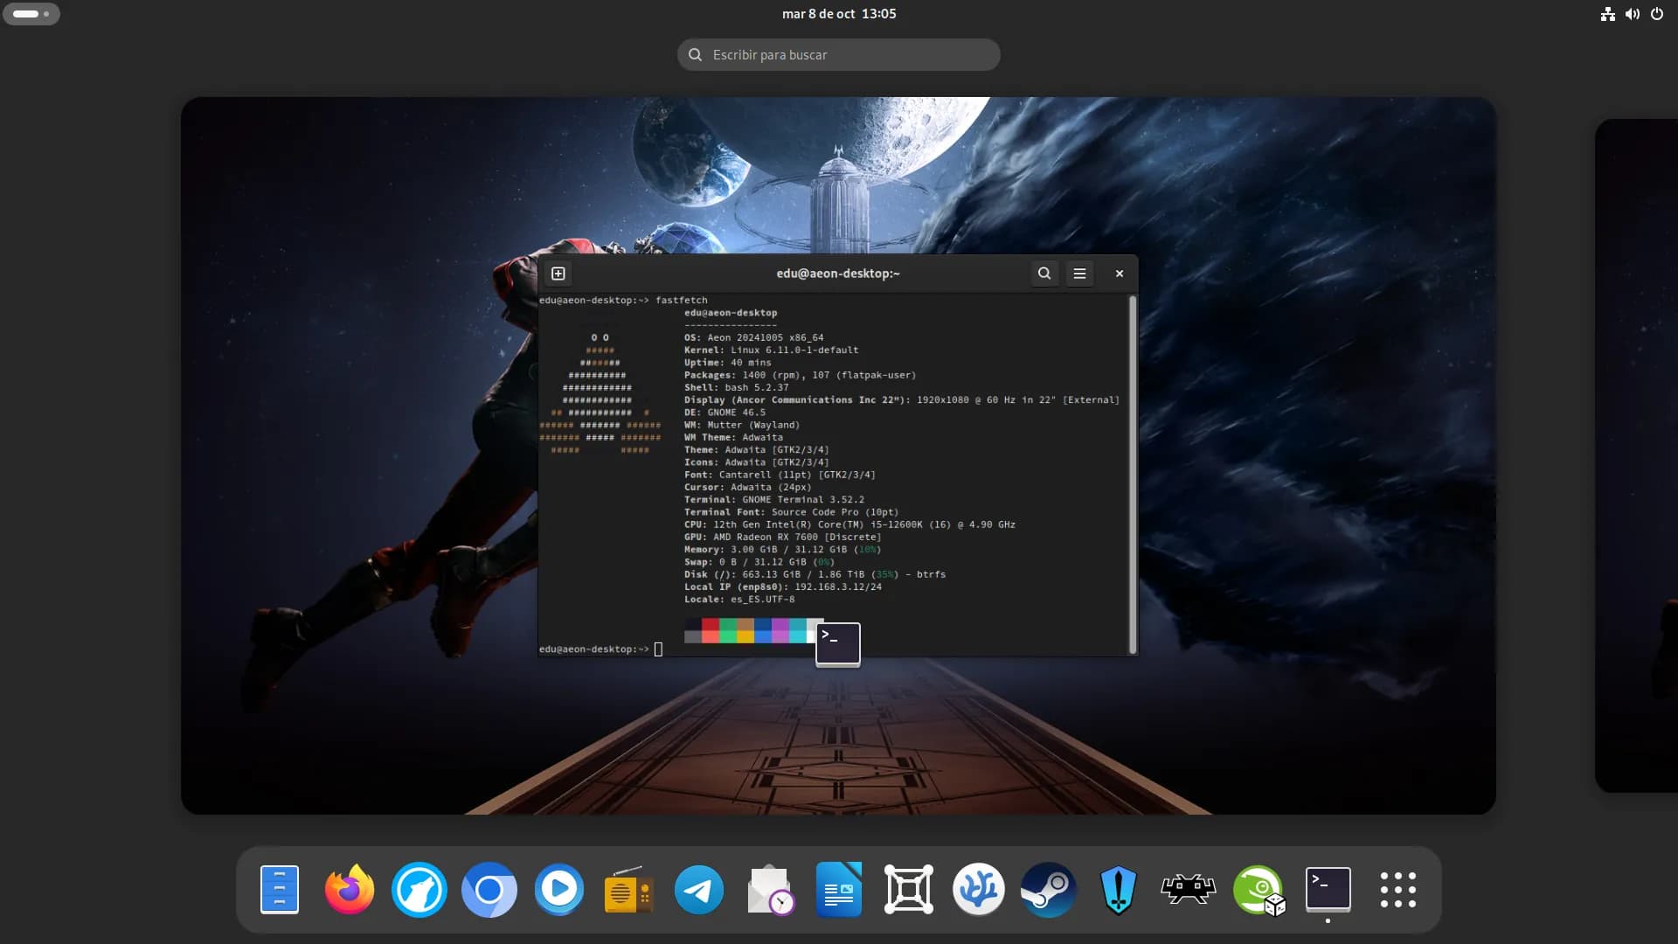Image resolution: width=1678 pixels, height=944 pixels.
Task: Switch to the second workspace thumbnail at right
Action: pyautogui.click(x=1636, y=455)
